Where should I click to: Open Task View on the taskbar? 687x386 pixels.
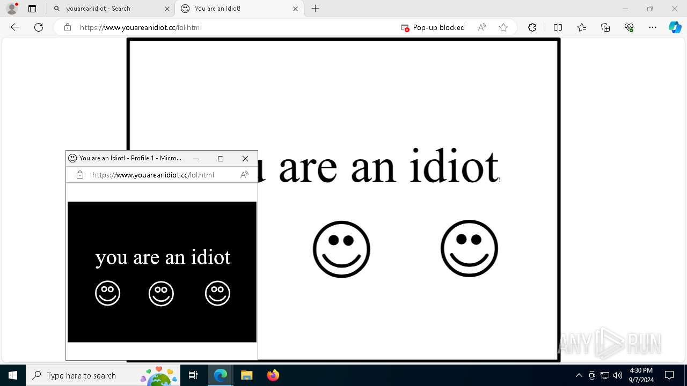pos(193,375)
